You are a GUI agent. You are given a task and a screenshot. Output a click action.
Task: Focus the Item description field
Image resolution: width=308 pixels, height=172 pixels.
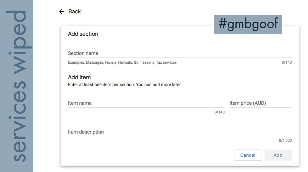(180, 132)
